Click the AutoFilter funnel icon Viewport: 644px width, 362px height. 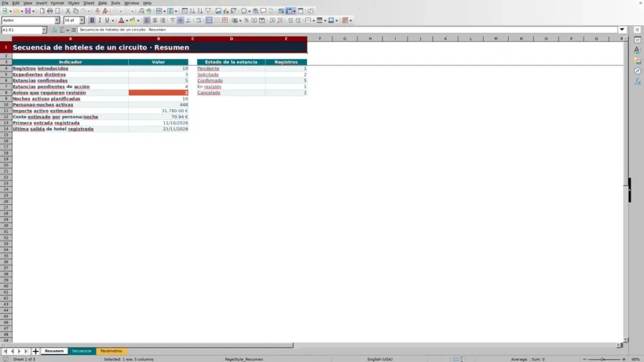point(208,11)
